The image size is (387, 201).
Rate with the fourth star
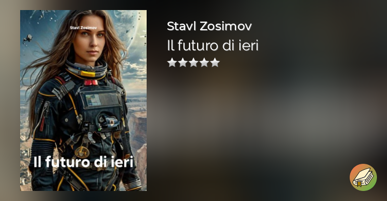(x=204, y=62)
